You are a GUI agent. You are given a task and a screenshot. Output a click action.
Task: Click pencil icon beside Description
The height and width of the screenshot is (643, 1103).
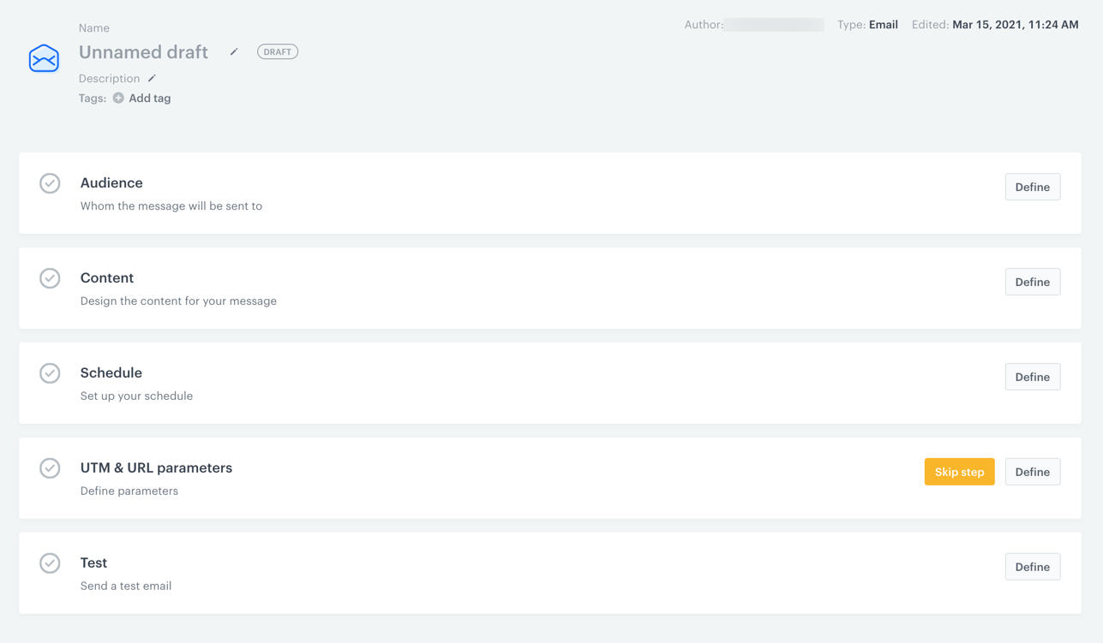[x=152, y=79]
